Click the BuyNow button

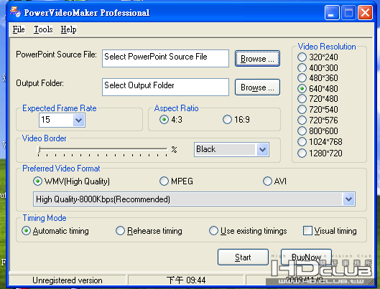point(306,257)
